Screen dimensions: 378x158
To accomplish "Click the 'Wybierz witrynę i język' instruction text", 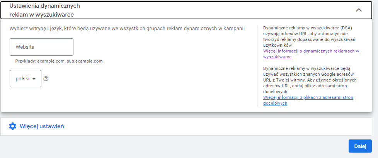I will coord(127,29).
